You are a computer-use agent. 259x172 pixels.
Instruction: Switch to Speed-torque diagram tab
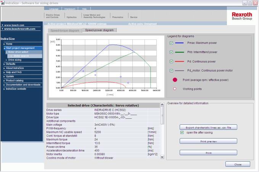(x=65, y=30)
